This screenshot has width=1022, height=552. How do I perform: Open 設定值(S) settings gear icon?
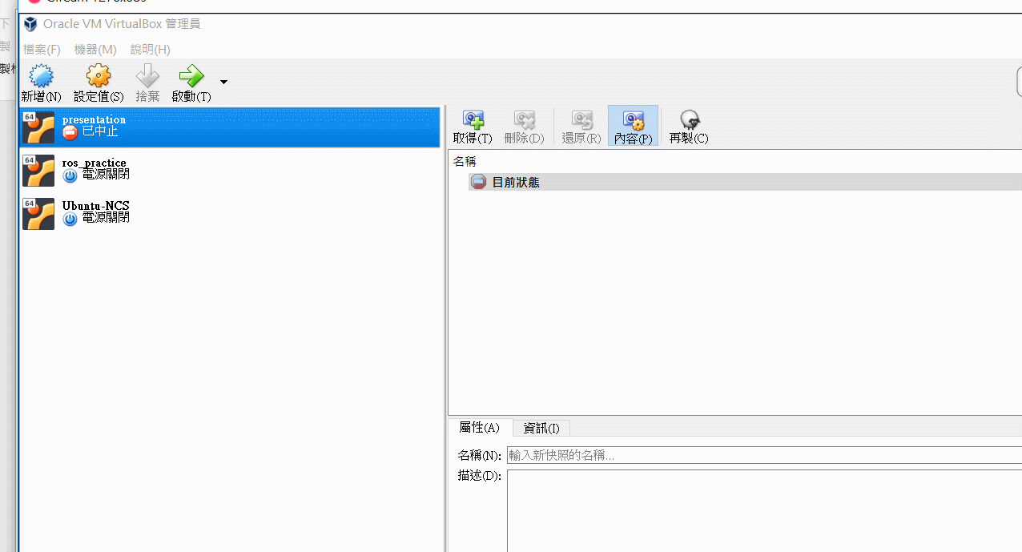99,77
